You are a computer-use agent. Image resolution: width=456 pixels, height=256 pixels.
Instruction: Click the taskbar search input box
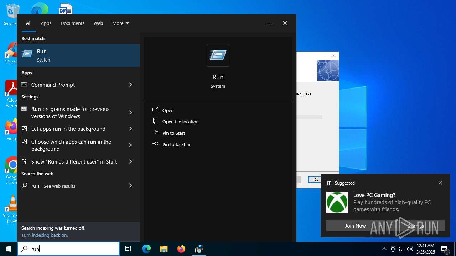(68, 249)
